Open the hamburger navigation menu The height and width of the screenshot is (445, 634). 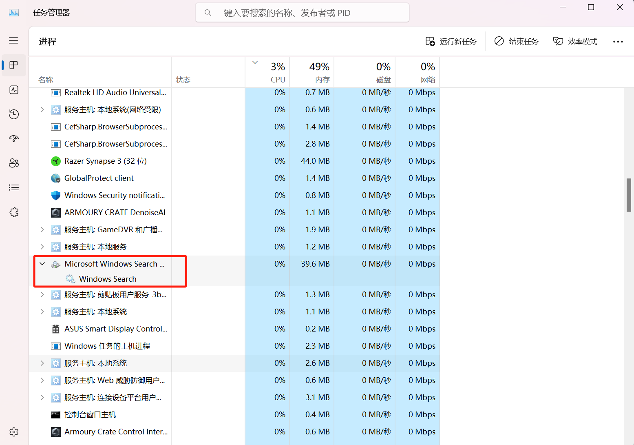pos(13,40)
